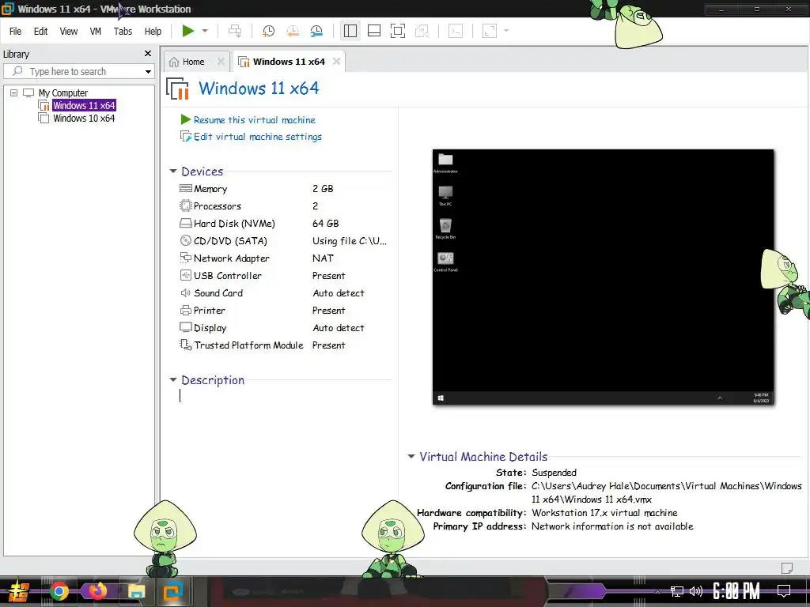
Task: Click Edit virtual machine settings link
Action: (x=258, y=137)
